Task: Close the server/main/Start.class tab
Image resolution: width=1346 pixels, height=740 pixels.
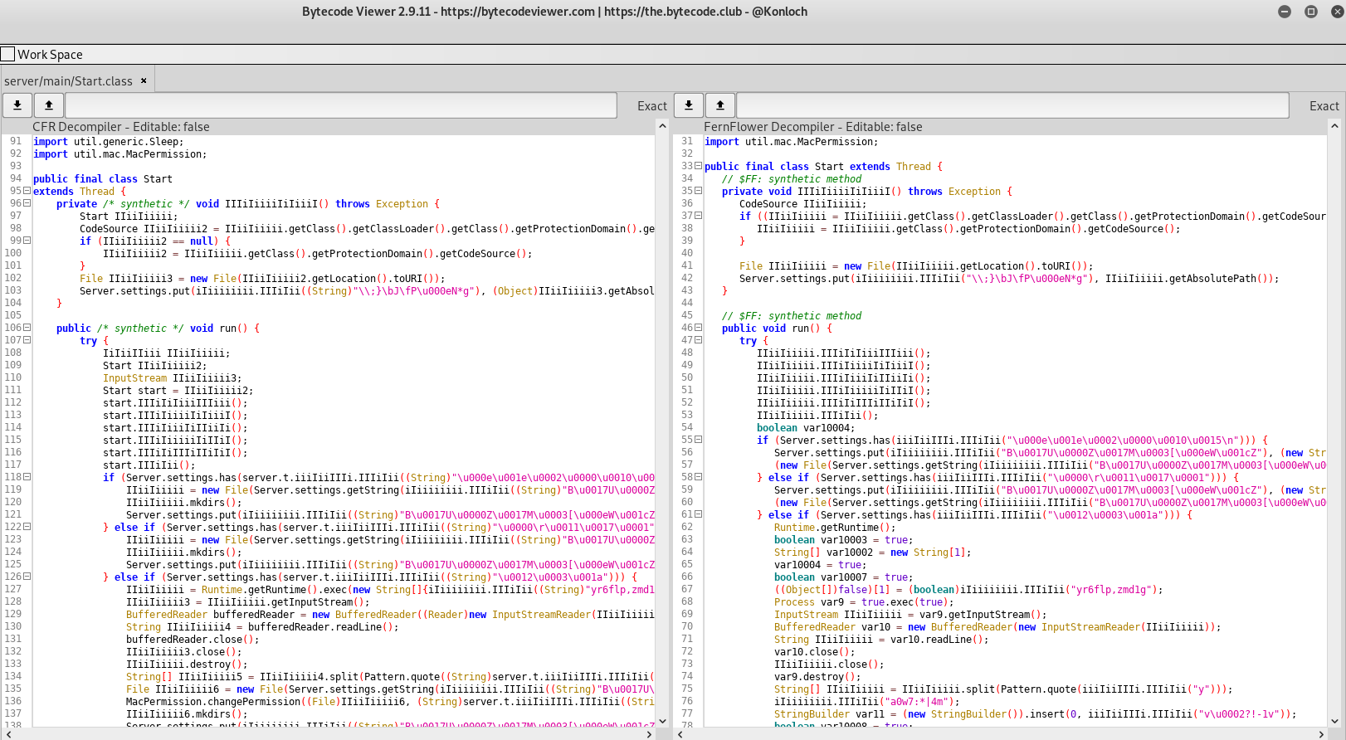Action: point(144,80)
